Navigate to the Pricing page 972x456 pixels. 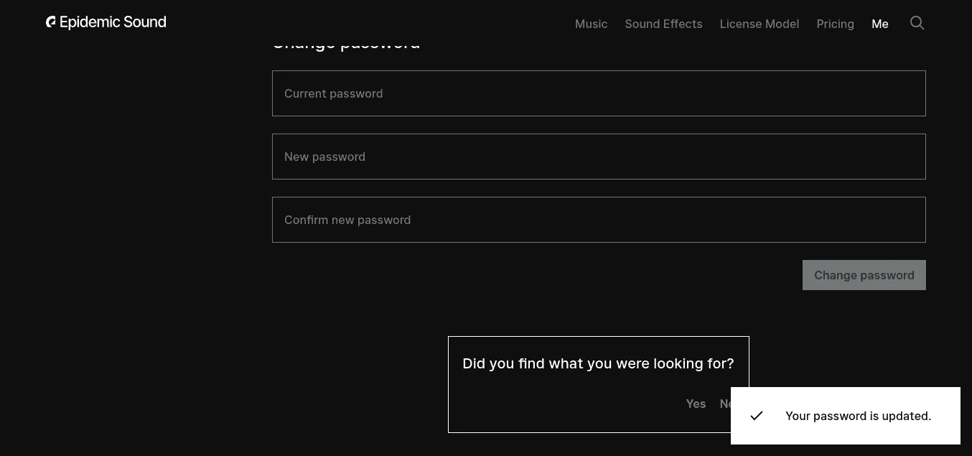coord(835,24)
